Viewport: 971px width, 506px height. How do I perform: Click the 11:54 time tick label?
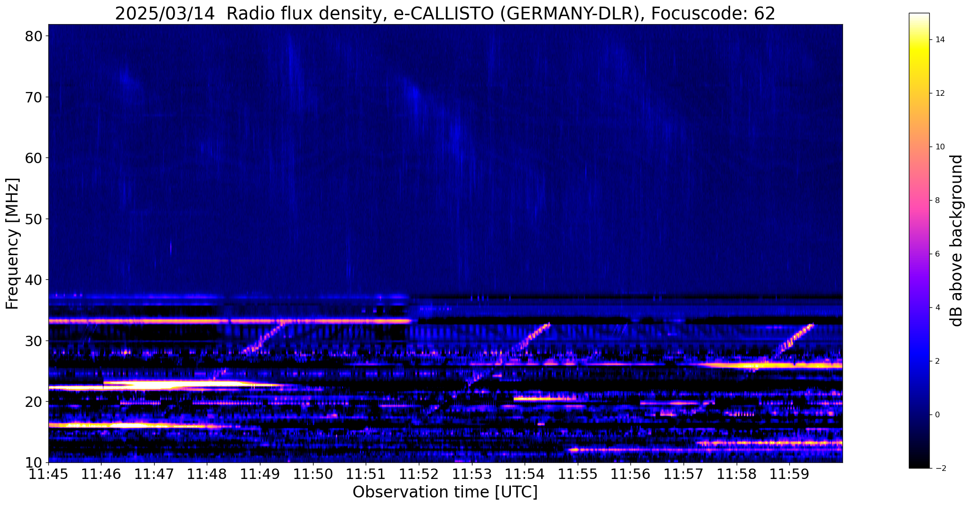pos(525,474)
